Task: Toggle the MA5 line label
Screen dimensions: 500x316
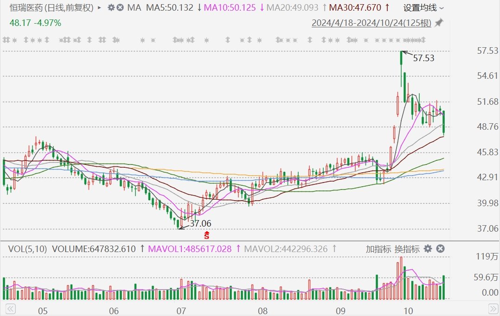Action: pyautogui.click(x=170, y=8)
